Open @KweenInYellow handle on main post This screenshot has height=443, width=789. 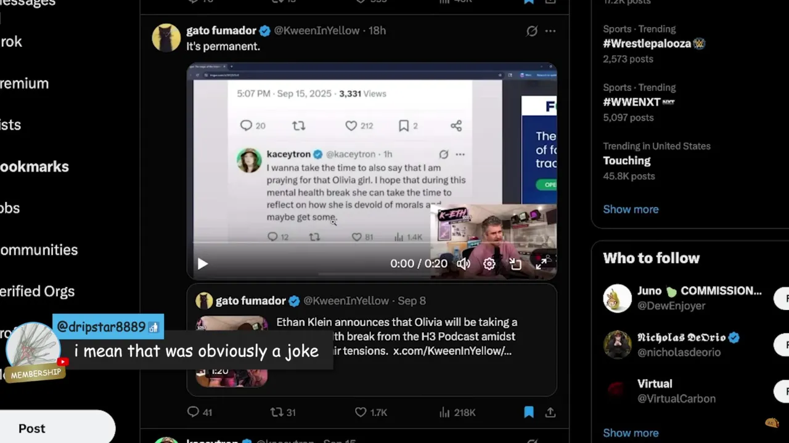[316, 31]
